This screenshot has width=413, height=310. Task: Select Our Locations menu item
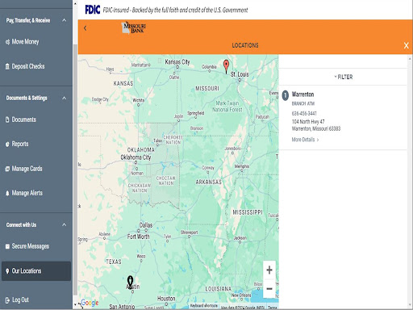pyautogui.click(x=36, y=271)
